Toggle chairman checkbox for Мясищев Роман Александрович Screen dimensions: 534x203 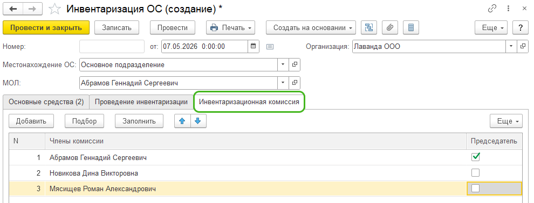click(x=475, y=189)
